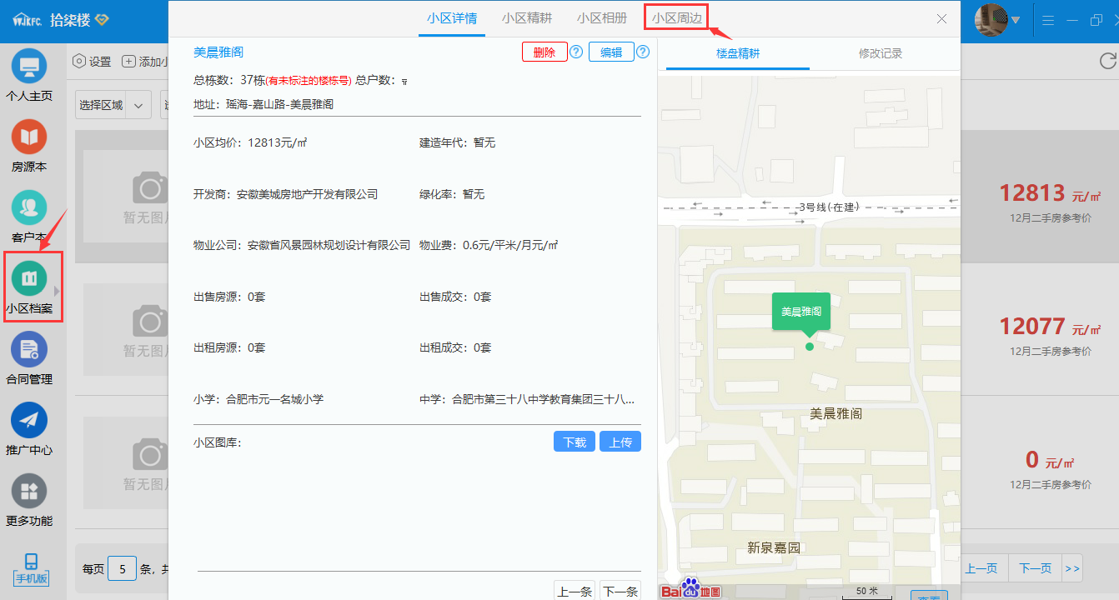1119x600 pixels.
Task: Click the 新泉嘉园 label on map
Action: pos(774,547)
